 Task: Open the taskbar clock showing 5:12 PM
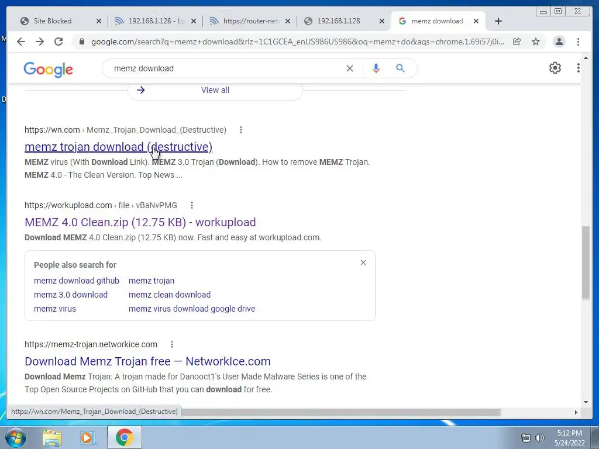(569, 438)
